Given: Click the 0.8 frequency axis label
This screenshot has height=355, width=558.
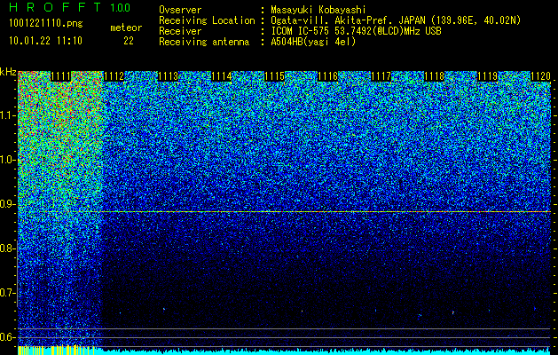Looking at the screenshot, I should point(8,248).
